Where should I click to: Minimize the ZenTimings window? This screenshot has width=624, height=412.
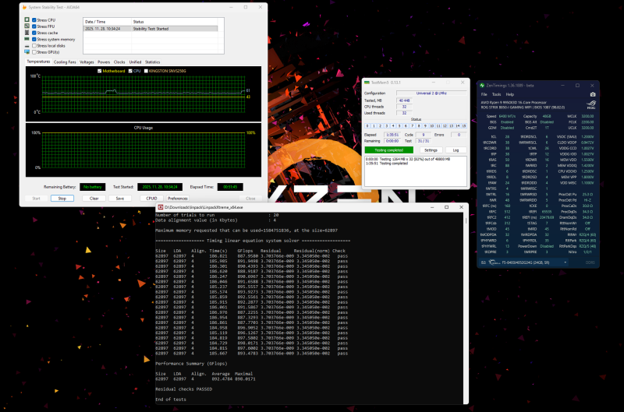[562, 86]
